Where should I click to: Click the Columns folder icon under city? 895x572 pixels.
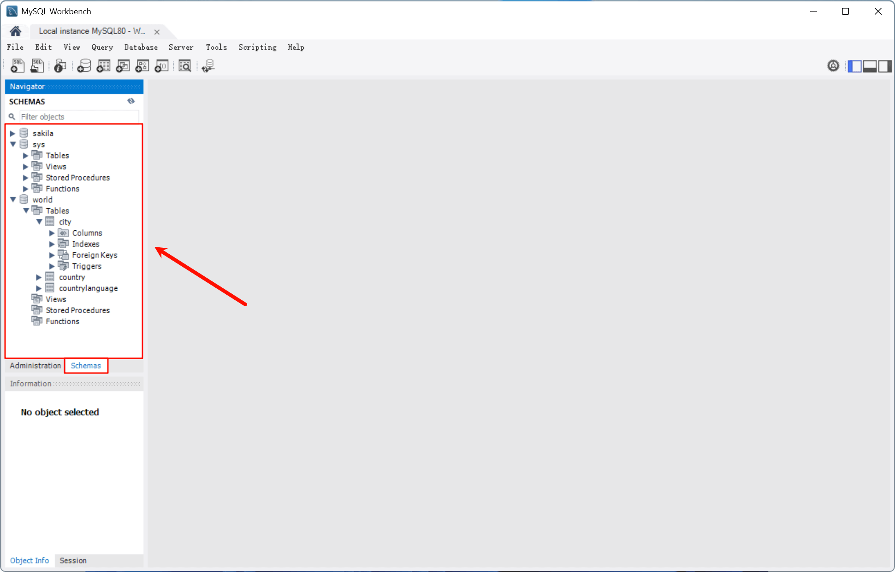click(x=64, y=233)
